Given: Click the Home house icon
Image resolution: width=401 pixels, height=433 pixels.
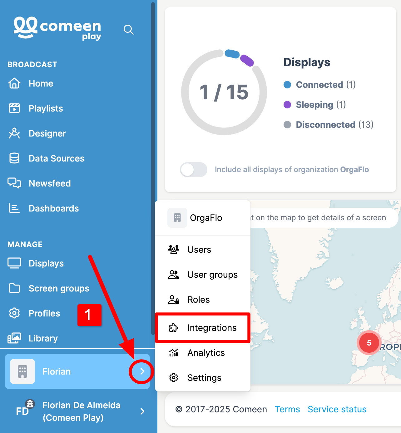Looking at the screenshot, I should [x=14, y=83].
